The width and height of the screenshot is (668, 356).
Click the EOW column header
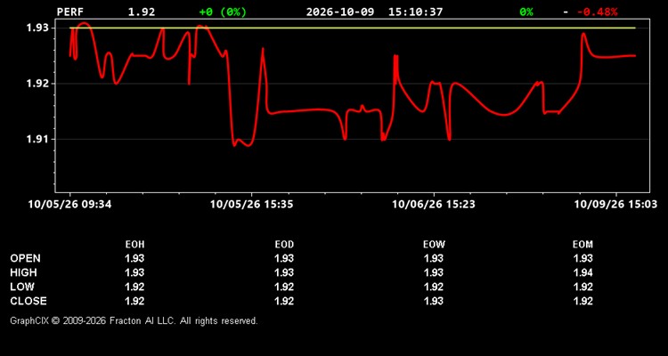click(x=434, y=245)
